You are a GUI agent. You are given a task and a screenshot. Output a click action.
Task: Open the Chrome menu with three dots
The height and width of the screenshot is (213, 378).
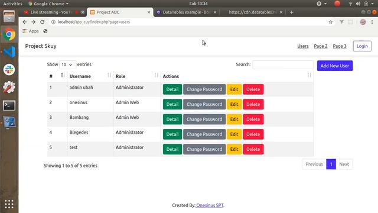372,22
